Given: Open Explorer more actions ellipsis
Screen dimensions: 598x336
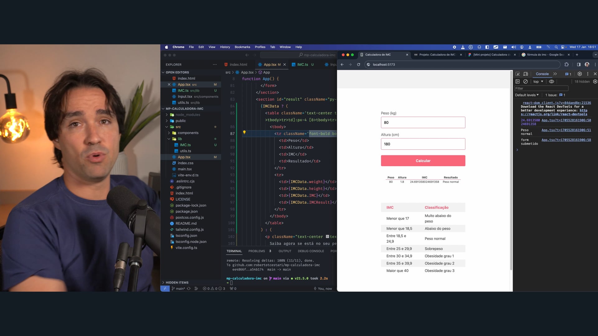Looking at the screenshot, I should (x=215, y=64).
